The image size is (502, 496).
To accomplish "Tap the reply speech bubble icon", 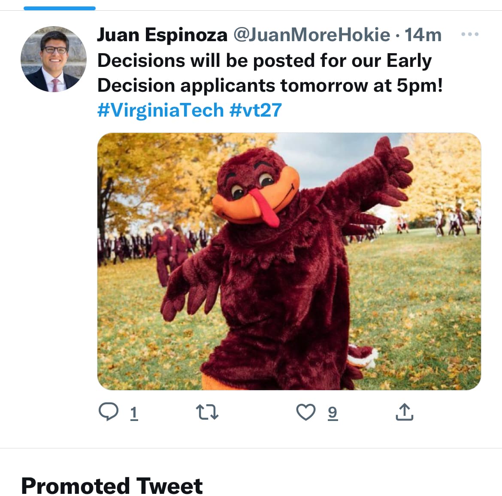I will pyautogui.click(x=109, y=412).
